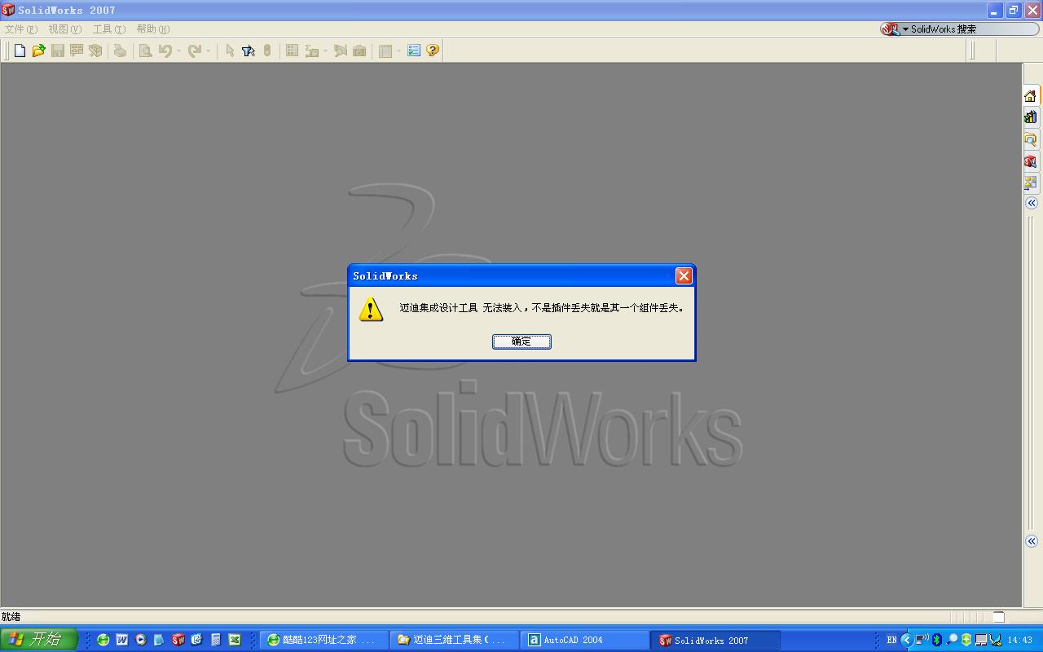Open an existing file

[38, 50]
